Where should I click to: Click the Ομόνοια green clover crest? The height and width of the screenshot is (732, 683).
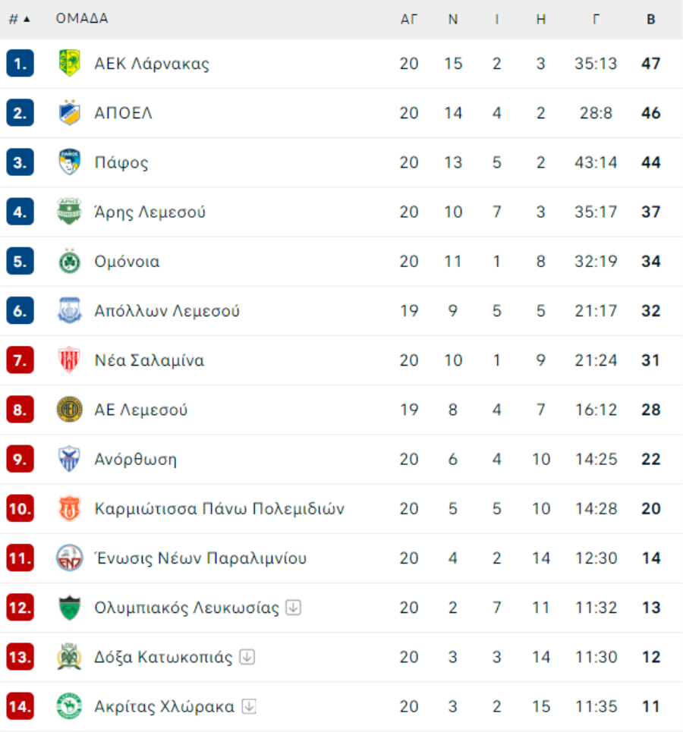click(69, 261)
